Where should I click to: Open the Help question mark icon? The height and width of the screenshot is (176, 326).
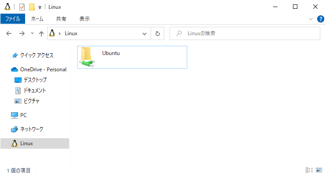click(x=320, y=19)
